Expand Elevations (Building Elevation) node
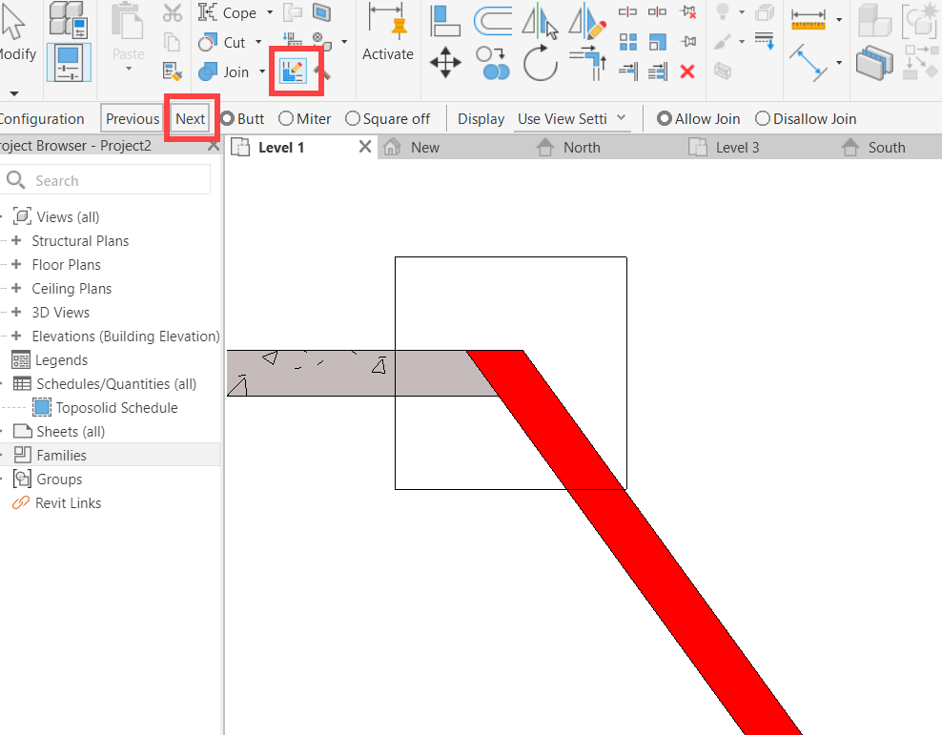This screenshot has height=735, width=942. (17, 336)
